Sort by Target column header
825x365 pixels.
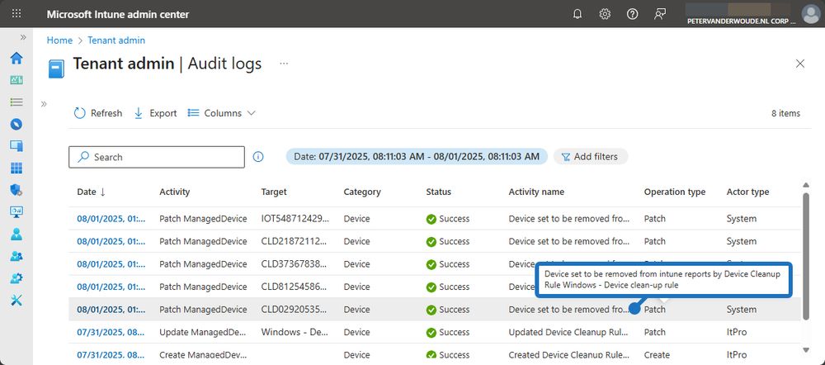coord(274,192)
